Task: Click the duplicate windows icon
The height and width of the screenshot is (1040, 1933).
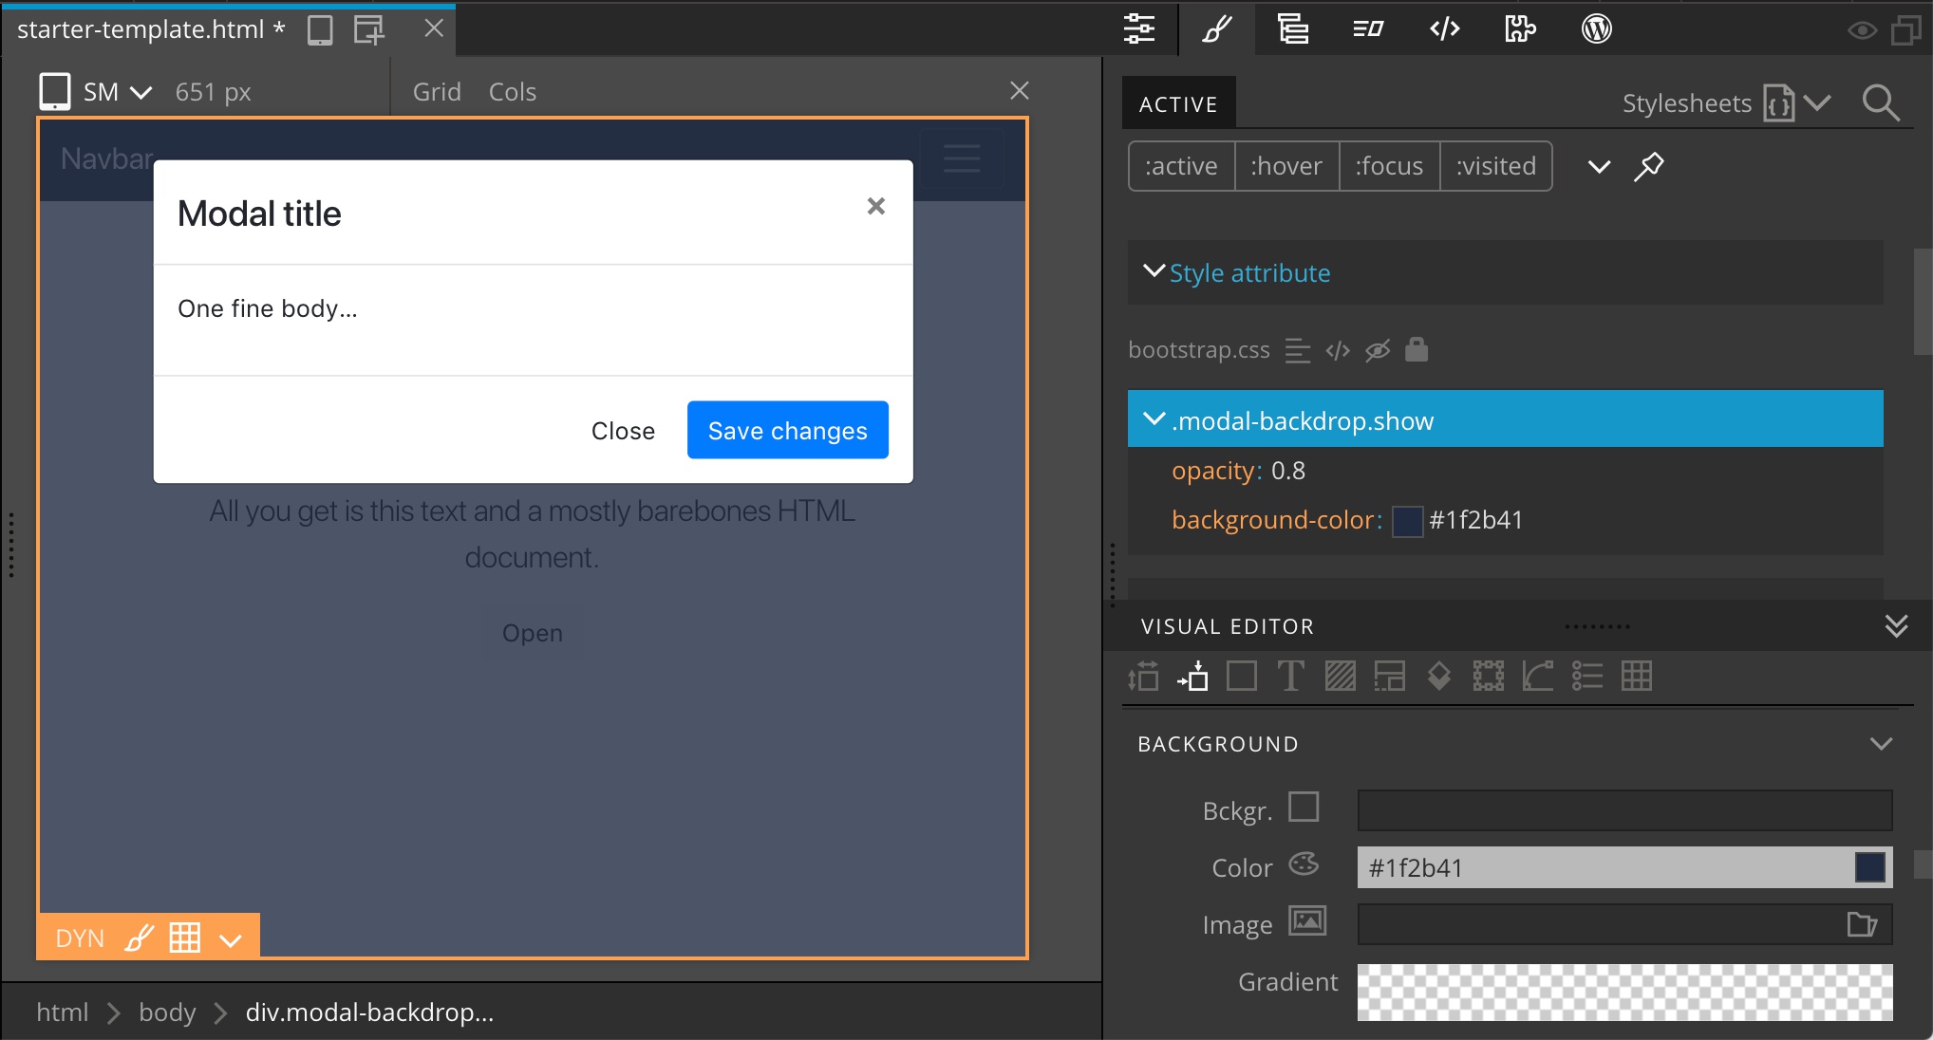Action: (1906, 30)
